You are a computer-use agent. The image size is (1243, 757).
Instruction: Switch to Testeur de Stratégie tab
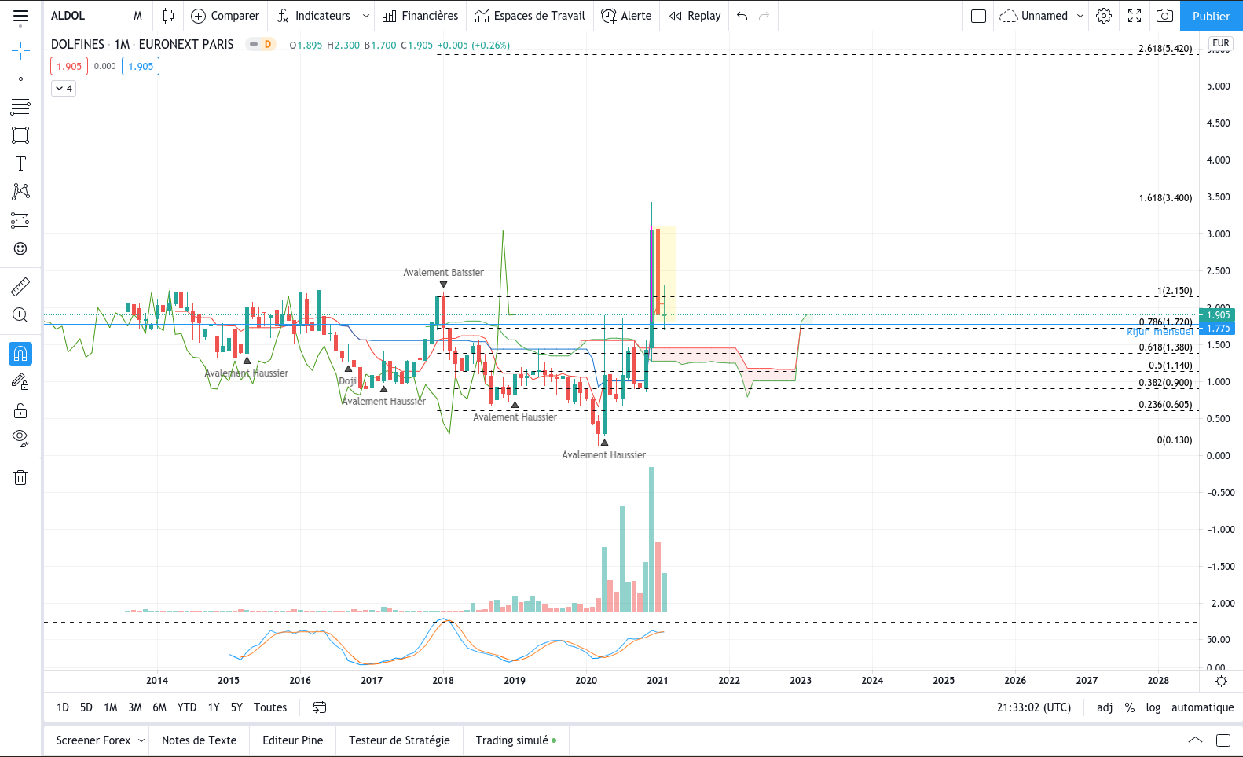point(399,740)
